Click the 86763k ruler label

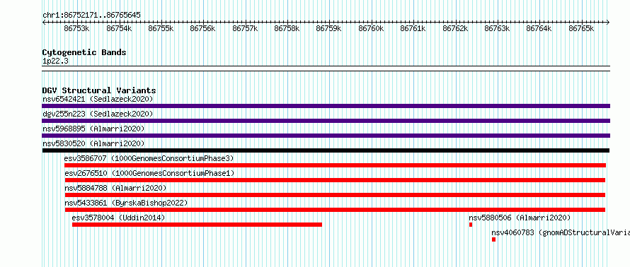[x=497, y=28]
